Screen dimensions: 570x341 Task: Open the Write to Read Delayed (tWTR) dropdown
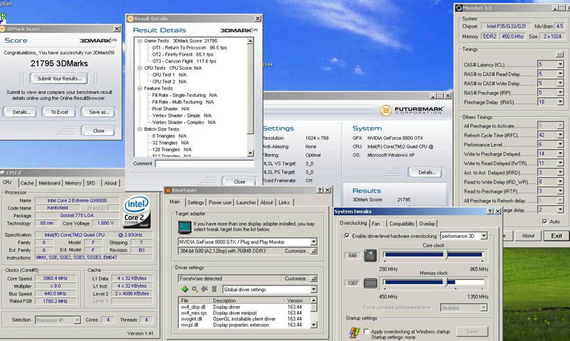pos(560,163)
